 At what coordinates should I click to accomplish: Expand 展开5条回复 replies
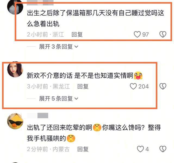coord(56,99)
